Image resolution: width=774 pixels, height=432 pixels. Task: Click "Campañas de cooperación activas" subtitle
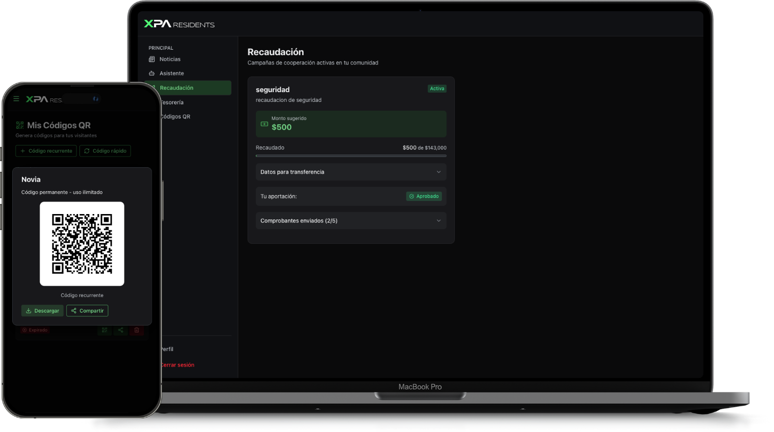pos(313,63)
